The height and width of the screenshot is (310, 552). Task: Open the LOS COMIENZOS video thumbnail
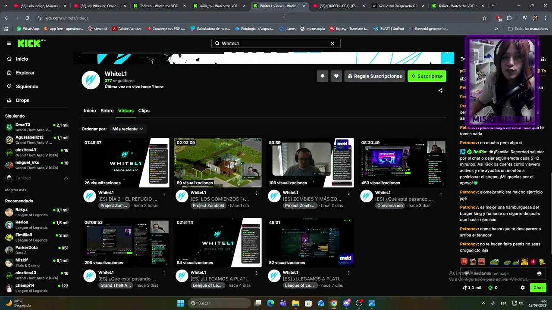point(218,163)
